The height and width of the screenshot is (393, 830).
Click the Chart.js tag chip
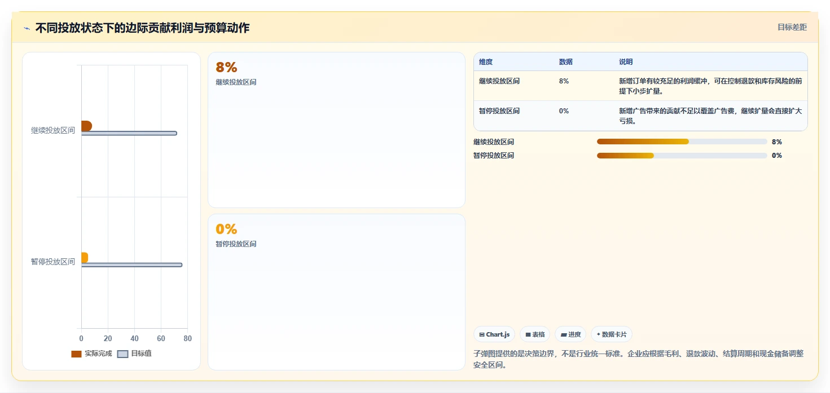494,334
